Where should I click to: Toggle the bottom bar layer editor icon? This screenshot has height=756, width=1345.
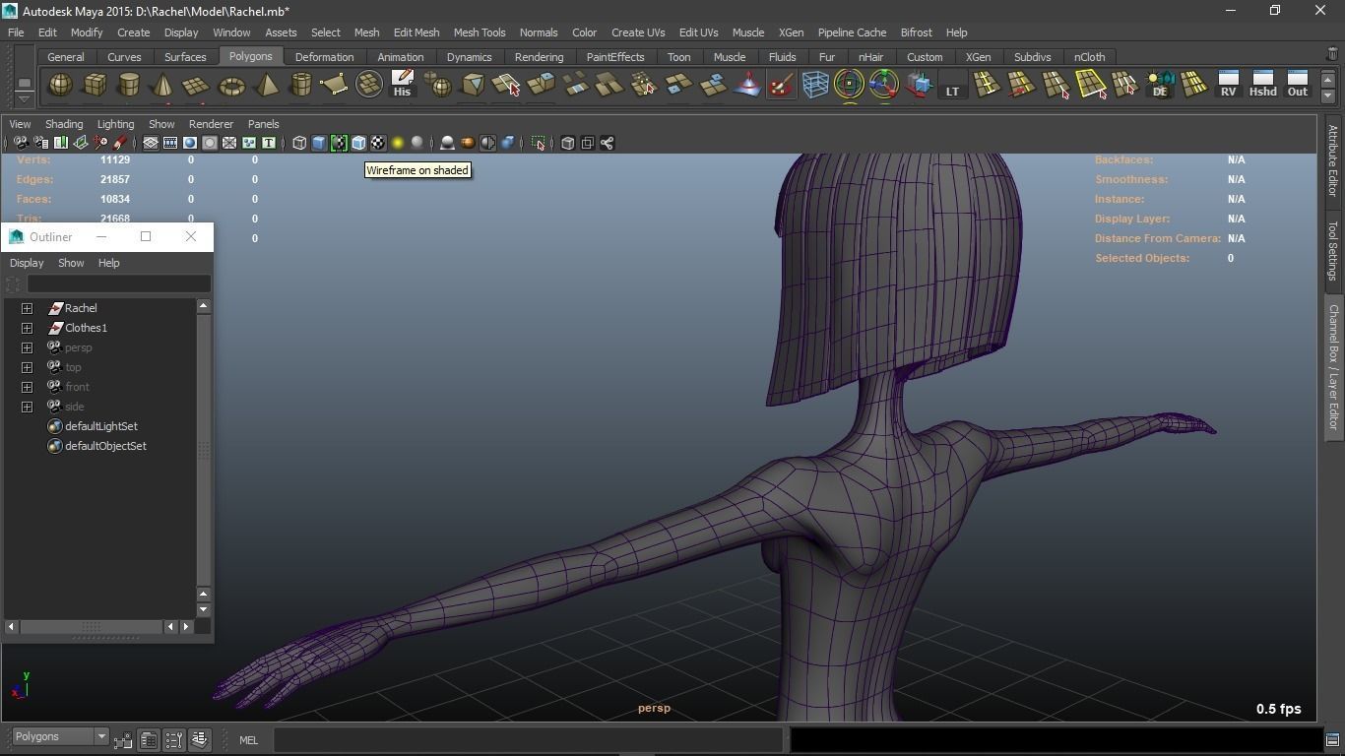pyautogui.click(x=199, y=740)
